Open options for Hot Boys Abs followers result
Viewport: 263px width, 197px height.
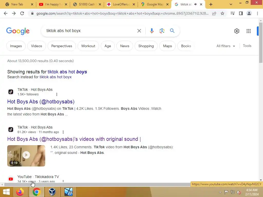point(57,94)
